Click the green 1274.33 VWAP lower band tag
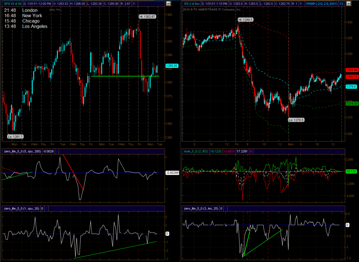Screen dimensions: 359x262 coord(352,104)
